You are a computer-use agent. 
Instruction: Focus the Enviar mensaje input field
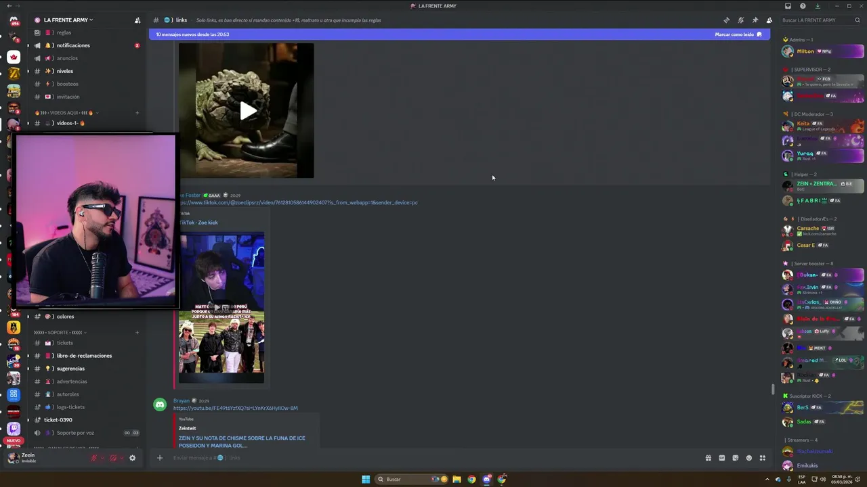point(433,458)
